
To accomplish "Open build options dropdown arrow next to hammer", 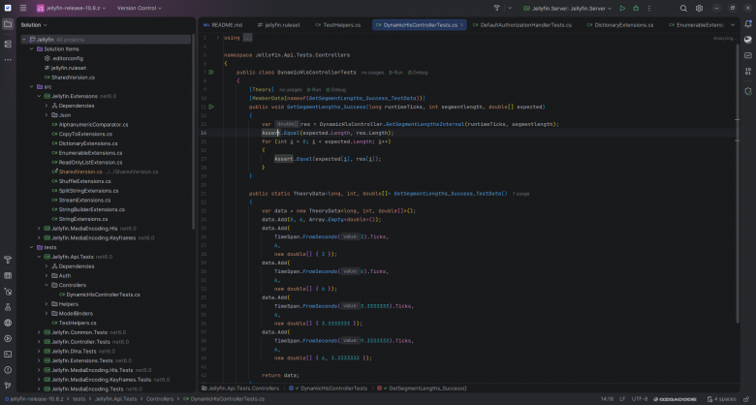I will click(x=510, y=8).
